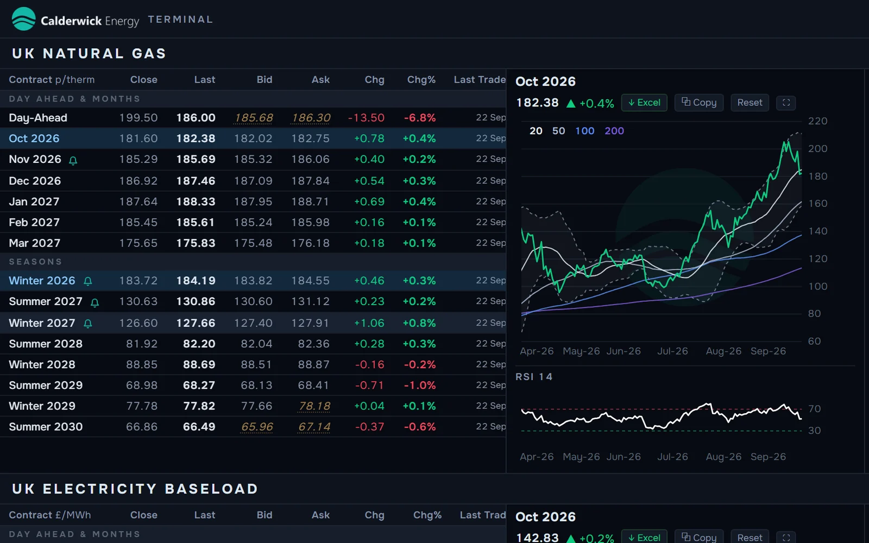Select the Mar 2027 contract row
Image resolution: width=869 pixels, height=543 pixels.
point(253,243)
